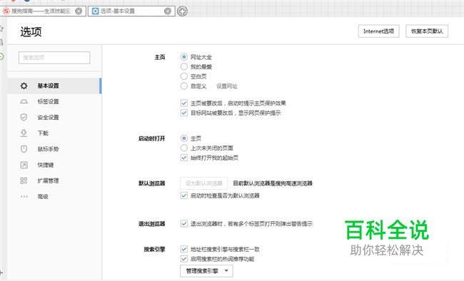Toggle multi-tab exit warning checkbox
Image resolution: width=464 pixels, height=281 pixels.
[x=184, y=224]
